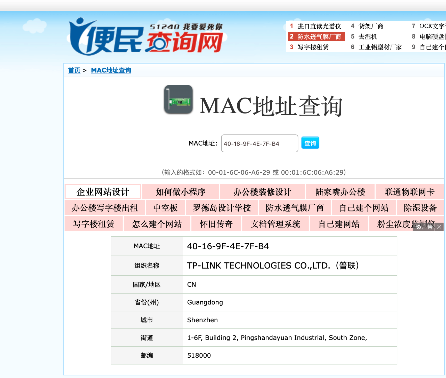
Task: Click the 查询 search button
Action: click(310, 143)
